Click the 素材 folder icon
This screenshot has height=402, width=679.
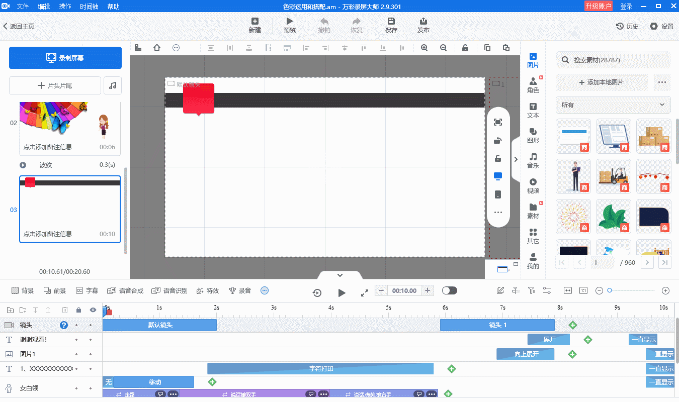533,207
